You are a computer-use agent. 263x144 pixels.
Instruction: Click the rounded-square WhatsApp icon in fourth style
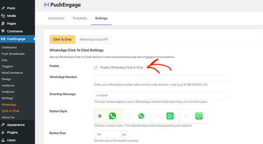[199, 116]
